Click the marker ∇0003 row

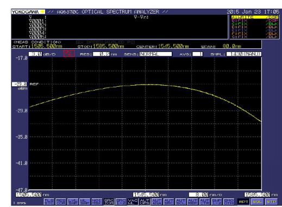coord(37,29)
